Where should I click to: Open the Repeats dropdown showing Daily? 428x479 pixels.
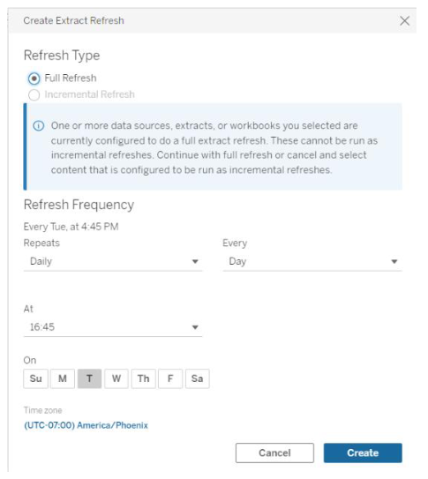[x=113, y=261]
